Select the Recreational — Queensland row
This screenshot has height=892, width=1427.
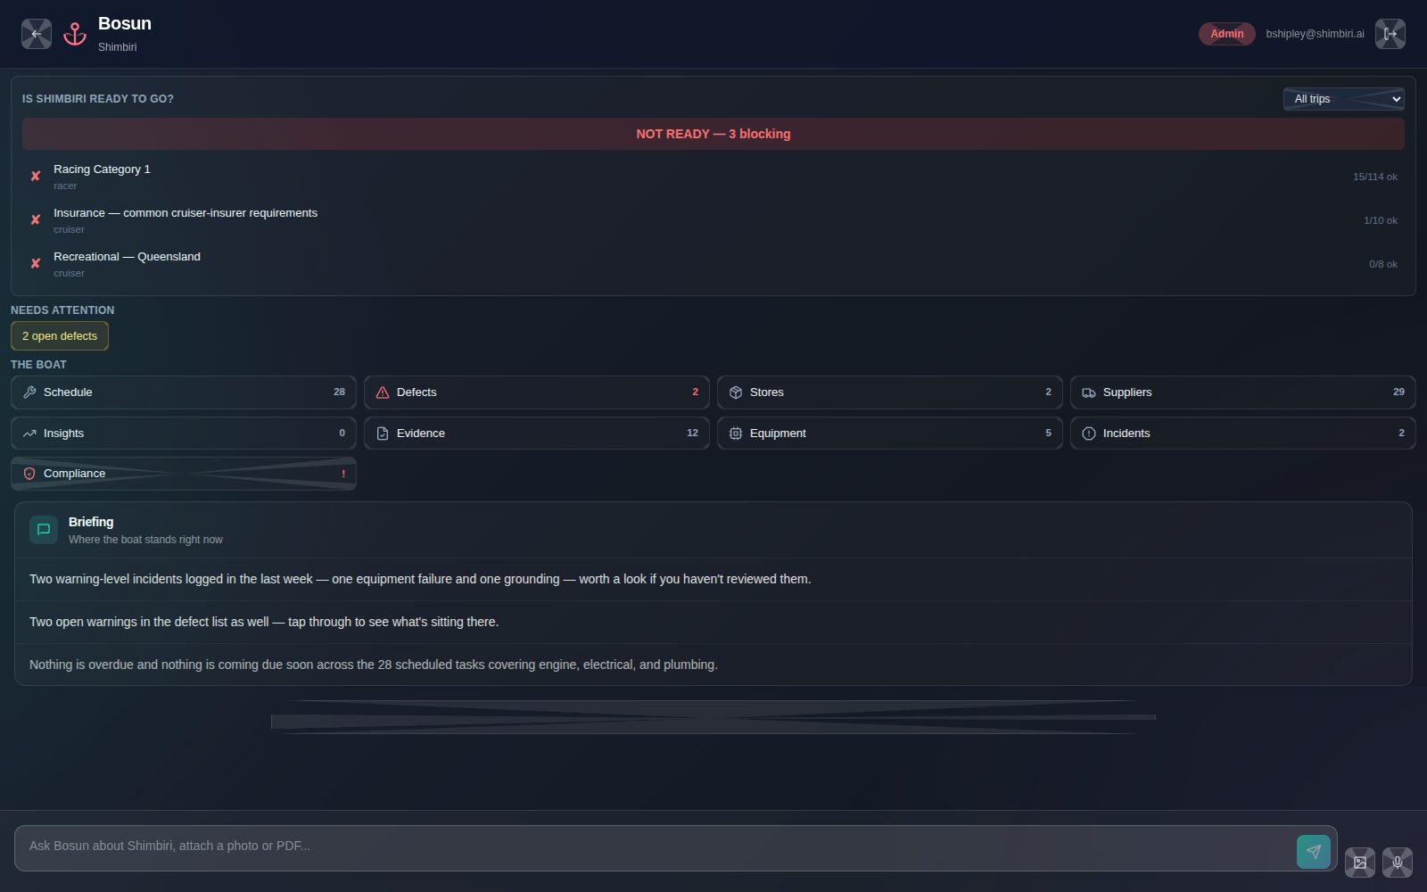point(713,264)
